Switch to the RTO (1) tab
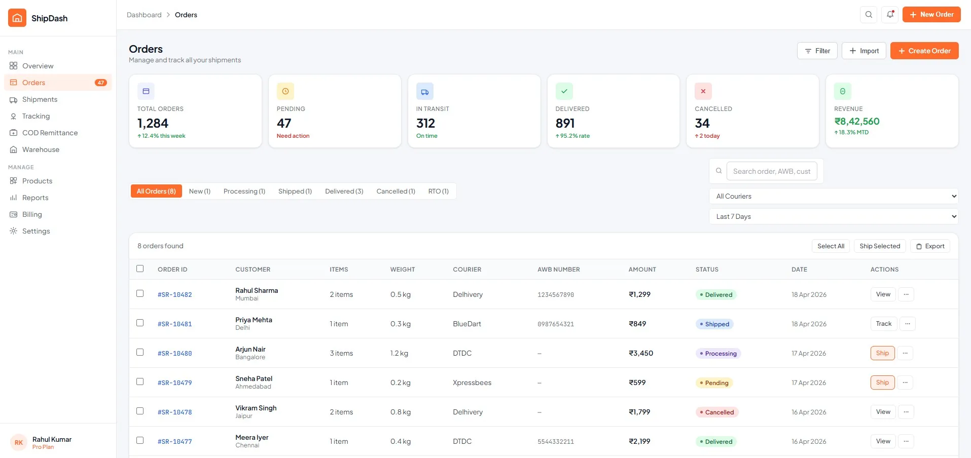Image resolution: width=971 pixels, height=458 pixels. pyautogui.click(x=439, y=191)
